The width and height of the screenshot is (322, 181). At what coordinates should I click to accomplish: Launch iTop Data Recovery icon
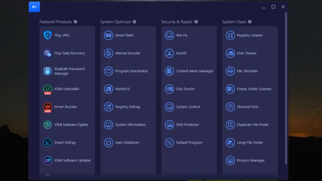coord(47,53)
